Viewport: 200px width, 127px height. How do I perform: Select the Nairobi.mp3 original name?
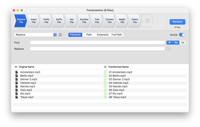(x=28, y=87)
